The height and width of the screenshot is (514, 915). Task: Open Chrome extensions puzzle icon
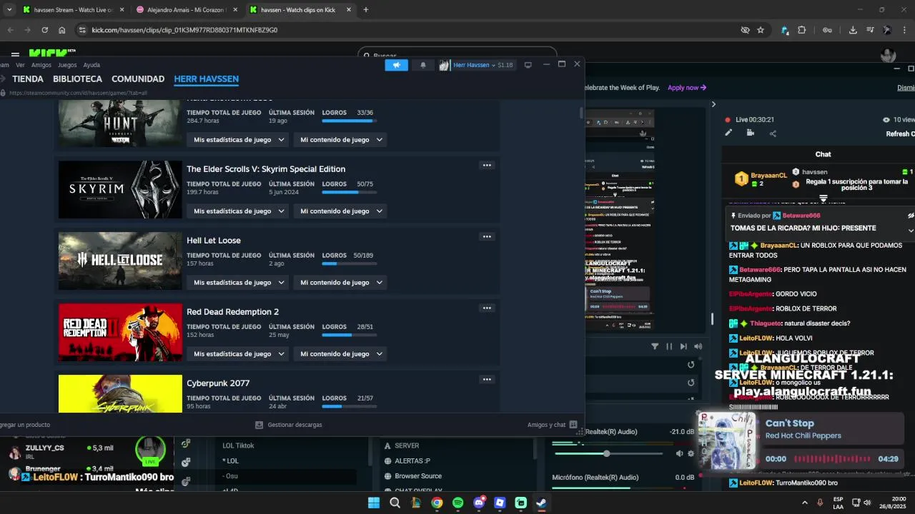coord(801,30)
